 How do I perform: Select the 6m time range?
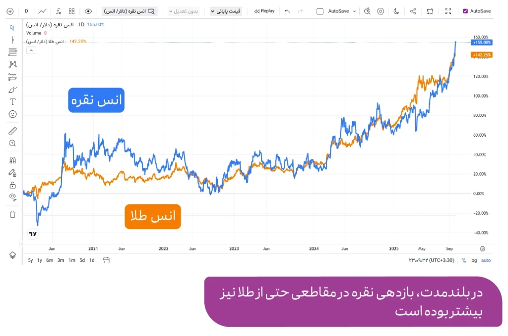[50, 260]
